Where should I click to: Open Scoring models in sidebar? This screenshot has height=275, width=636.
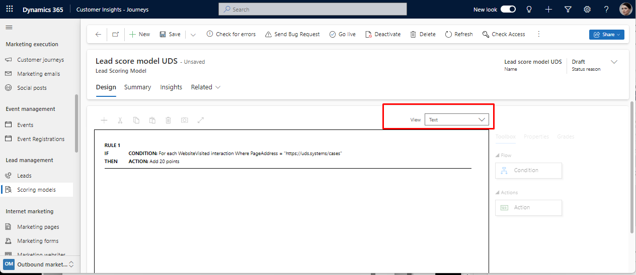[x=36, y=190]
